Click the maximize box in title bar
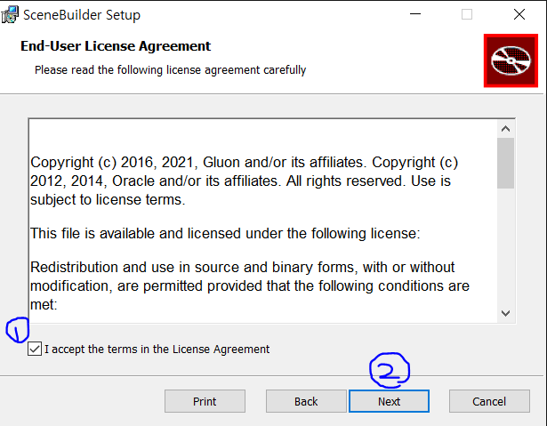Screen dimensions: 547x426 pos(467,14)
